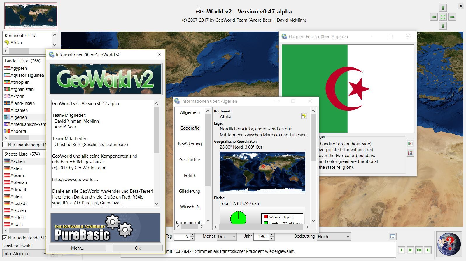Close the 'Informationen über: GeoWorld v2' dialog
The image size is (466, 261).
[159, 55]
